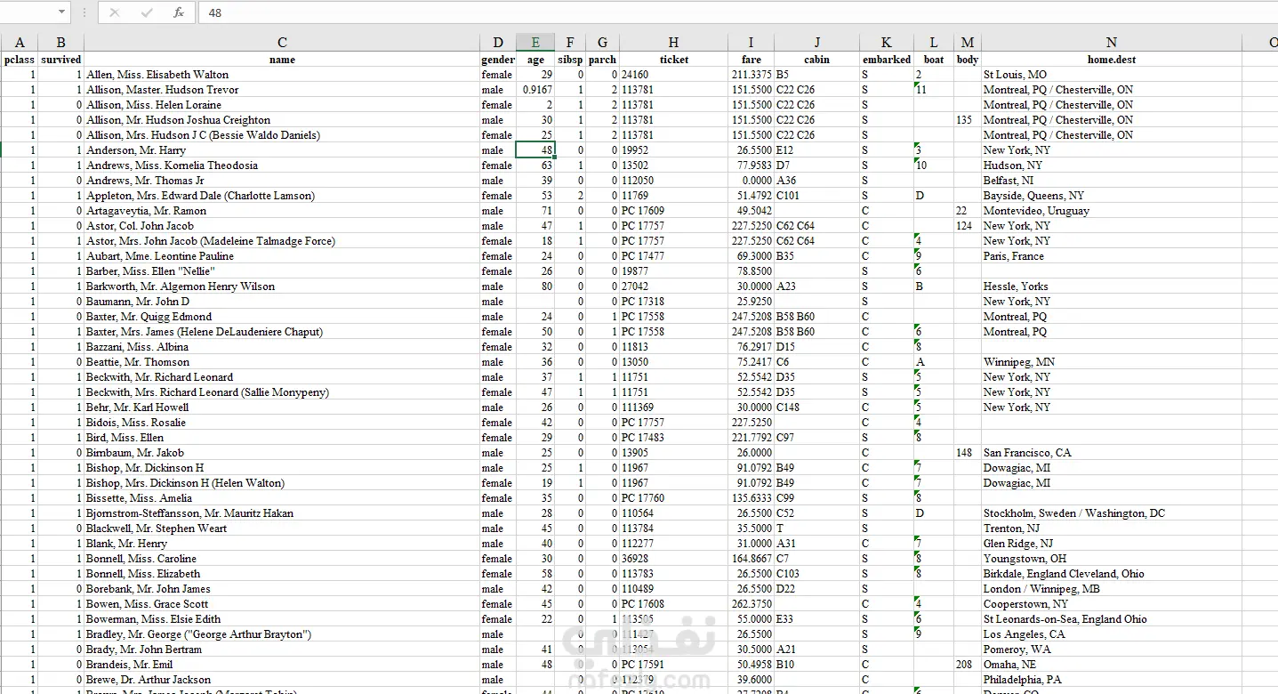Select fare cell "211.3375"

tap(751, 75)
